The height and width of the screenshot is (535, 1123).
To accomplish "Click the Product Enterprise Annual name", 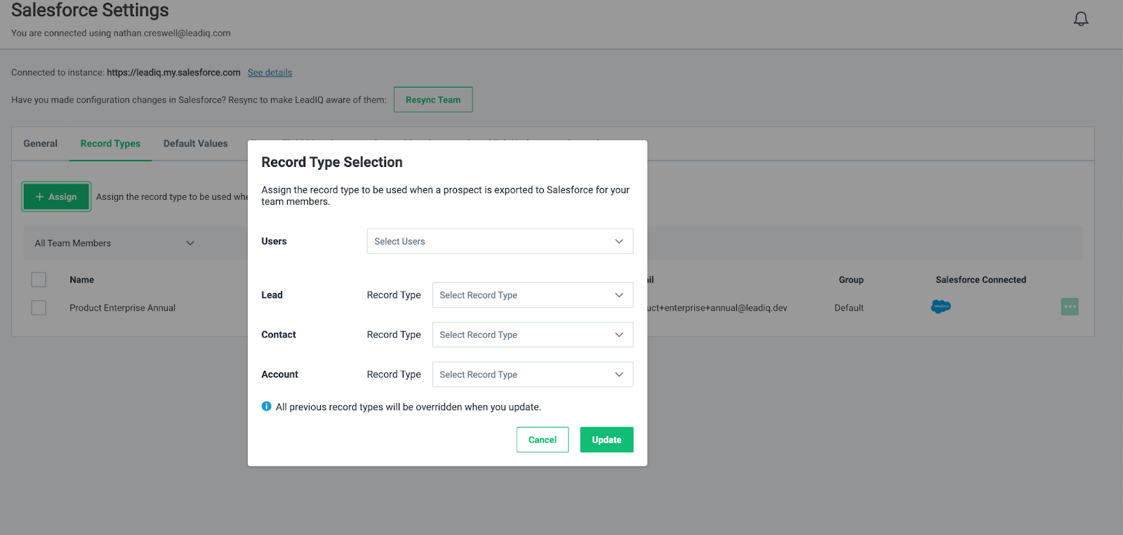I will pyautogui.click(x=122, y=308).
